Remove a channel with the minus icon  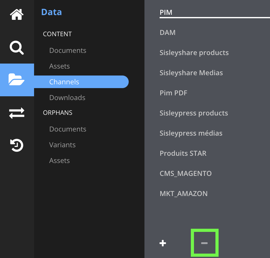204,243
